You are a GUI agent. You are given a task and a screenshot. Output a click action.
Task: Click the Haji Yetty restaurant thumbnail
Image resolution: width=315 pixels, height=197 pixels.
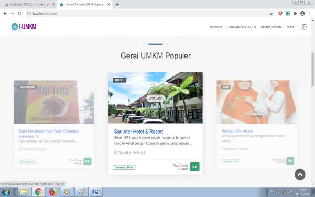54,102
